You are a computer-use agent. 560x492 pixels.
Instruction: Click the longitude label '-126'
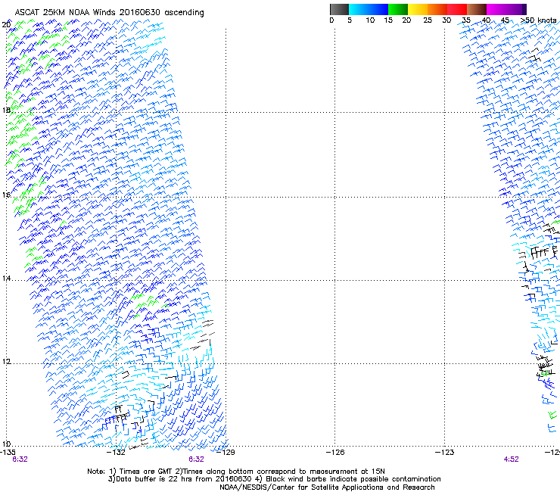335,452
